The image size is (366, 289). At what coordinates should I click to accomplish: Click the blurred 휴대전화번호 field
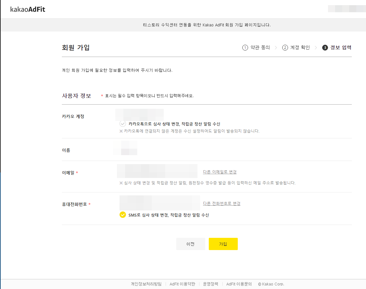(160, 203)
